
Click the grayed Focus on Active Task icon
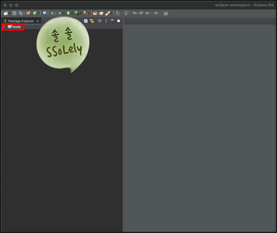100,21
